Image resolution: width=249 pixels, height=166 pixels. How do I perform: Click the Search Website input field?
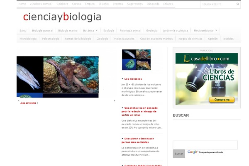tap(218, 4)
